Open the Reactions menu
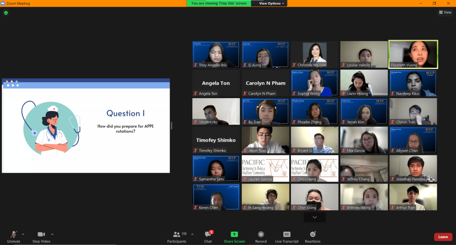Image resolution: width=456 pixels, height=245 pixels. coord(312,237)
